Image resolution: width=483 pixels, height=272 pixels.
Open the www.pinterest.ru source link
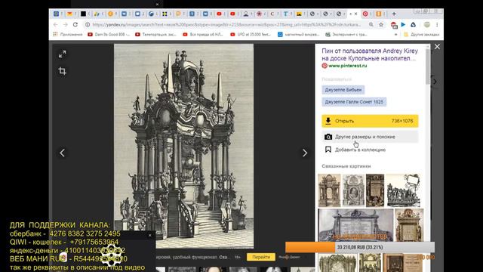click(347, 66)
